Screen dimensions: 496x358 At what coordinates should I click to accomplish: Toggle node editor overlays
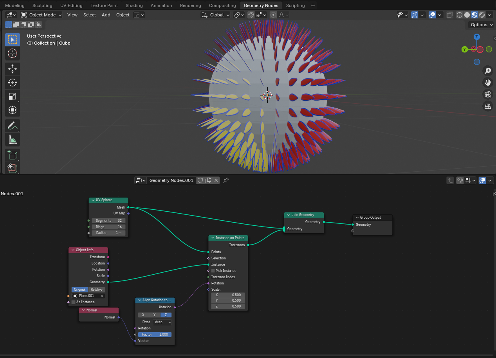pyautogui.click(x=483, y=180)
